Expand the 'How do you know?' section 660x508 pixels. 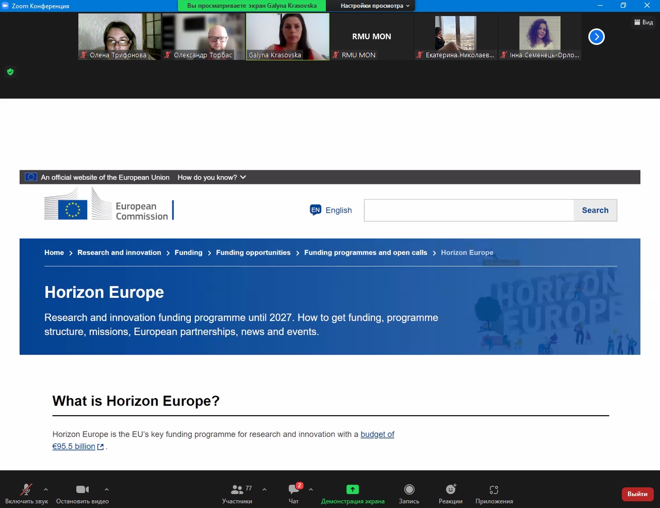click(x=211, y=177)
